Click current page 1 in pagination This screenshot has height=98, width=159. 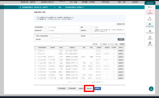coord(69,82)
